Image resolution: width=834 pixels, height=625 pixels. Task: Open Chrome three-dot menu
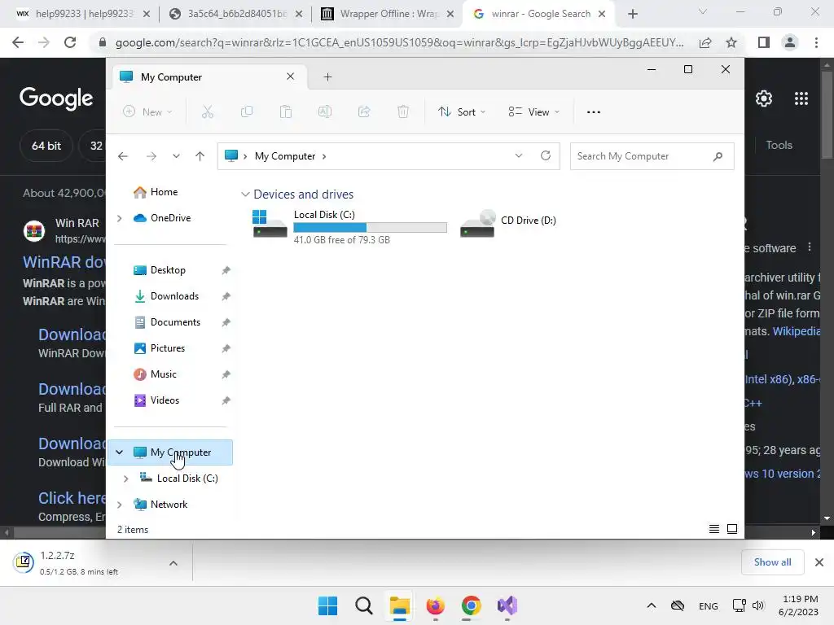tap(816, 42)
